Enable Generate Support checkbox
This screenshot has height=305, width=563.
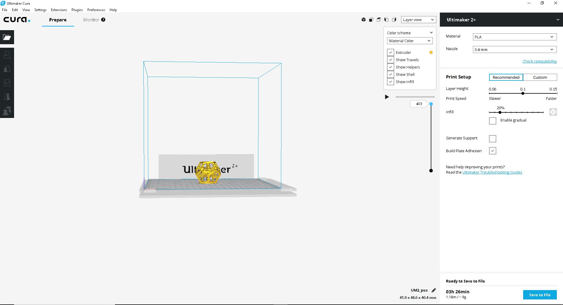493,138
